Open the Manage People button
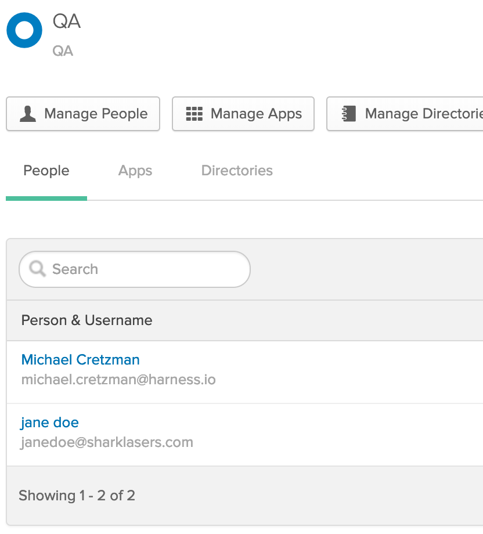This screenshot has height=534, width=483. click(x=83, y=114)
